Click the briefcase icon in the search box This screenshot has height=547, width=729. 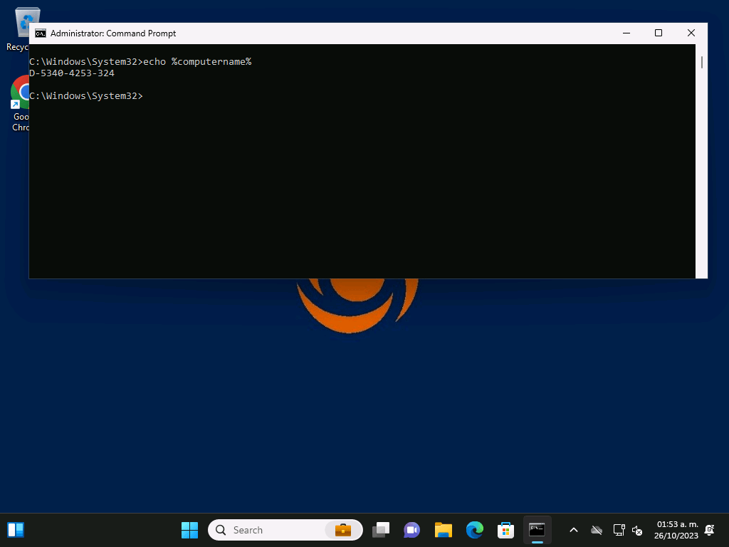pos(343,530)
